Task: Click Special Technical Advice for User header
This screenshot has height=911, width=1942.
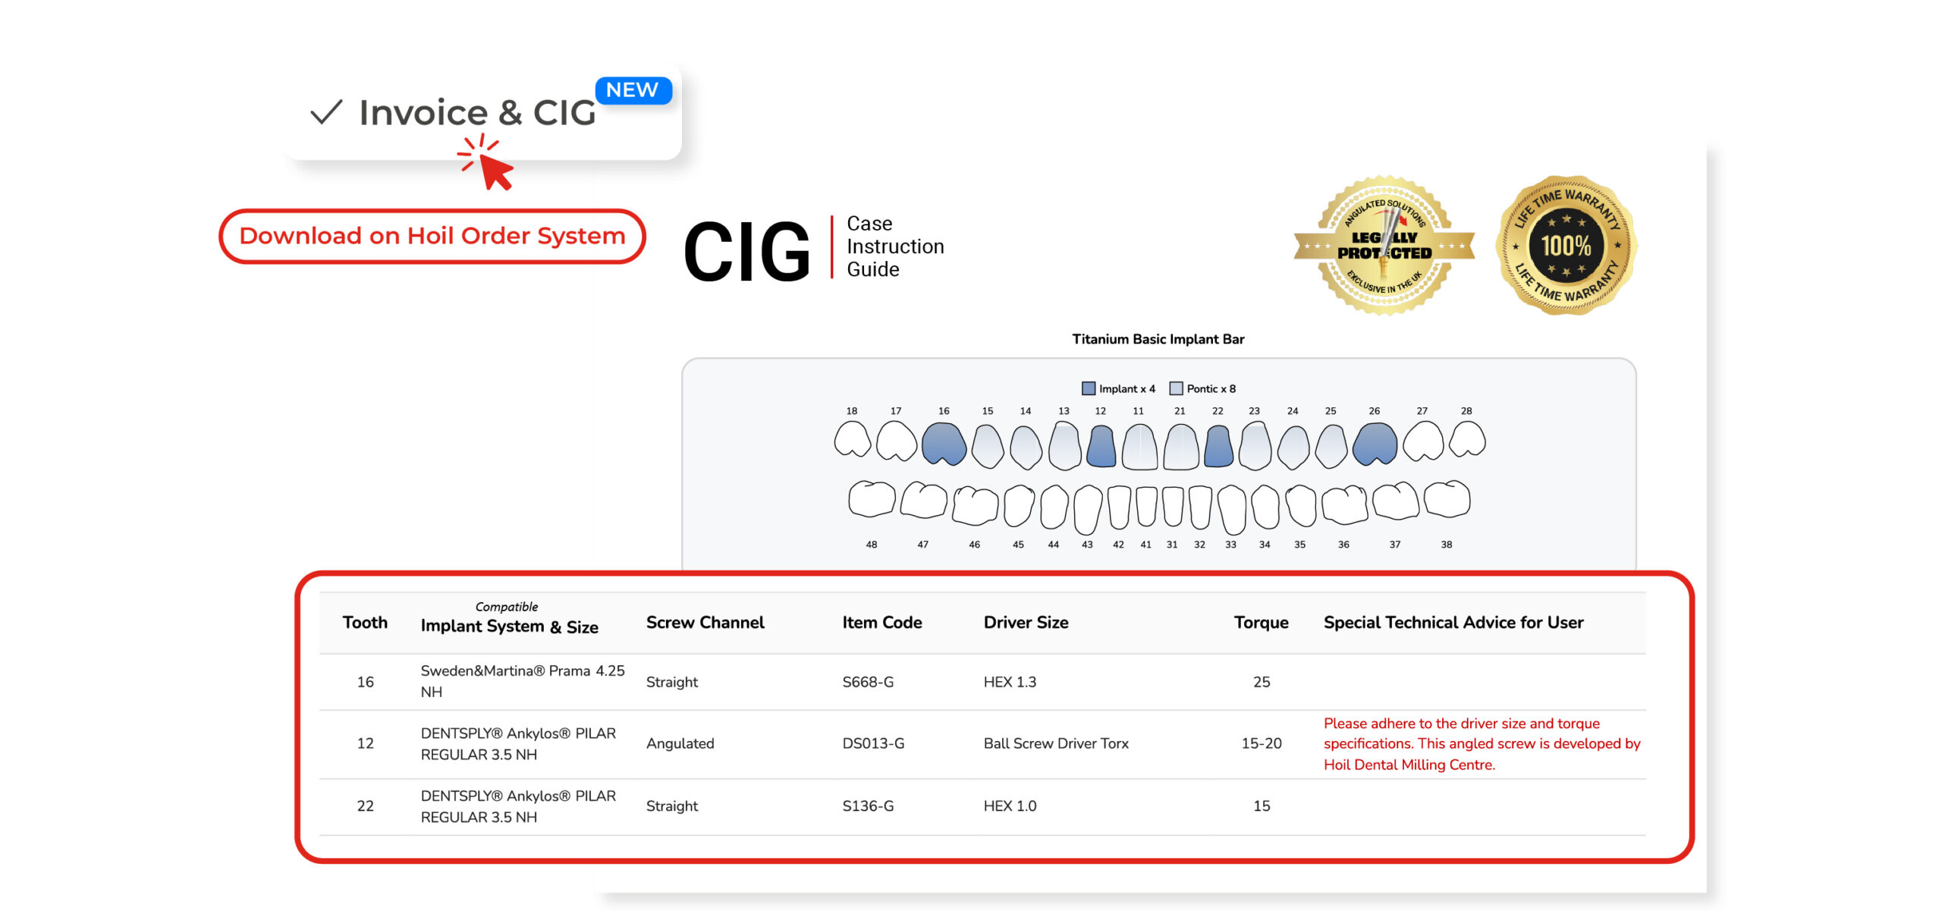Action: 1453,623
